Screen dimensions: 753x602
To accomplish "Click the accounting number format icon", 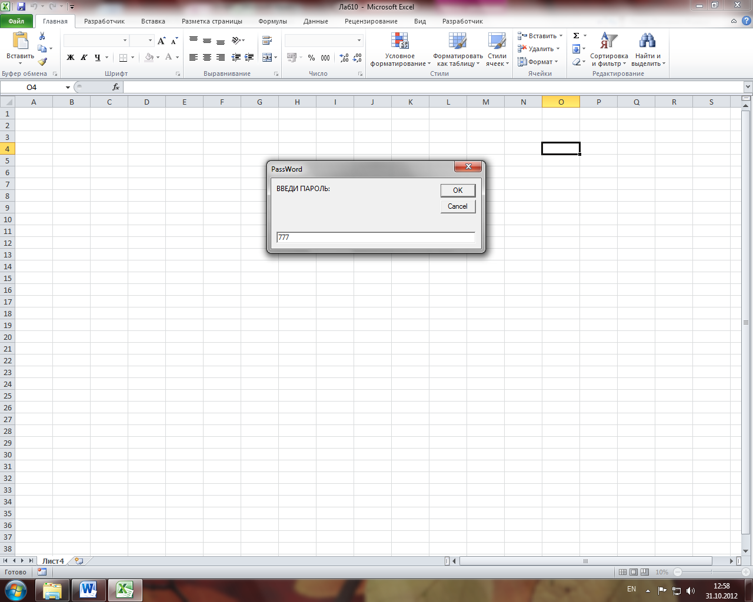I will [x=292, y=58].
